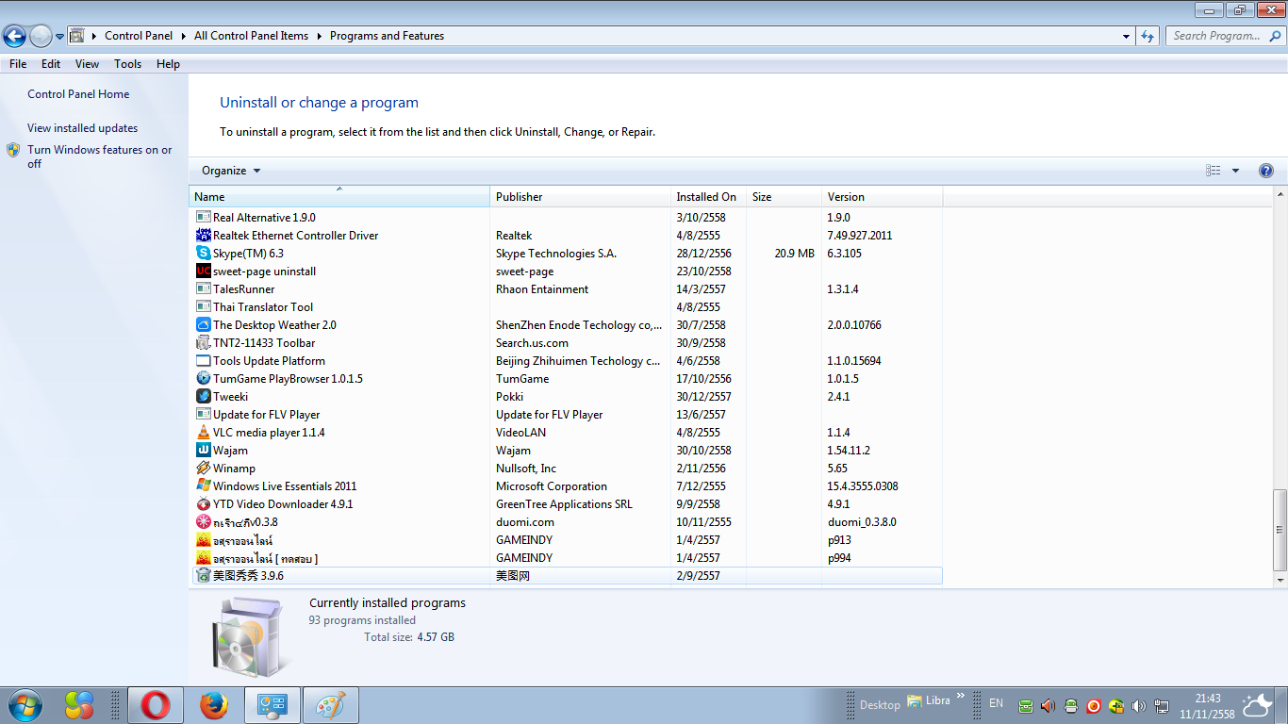Sort programs by Version column header

pos(882,197)
